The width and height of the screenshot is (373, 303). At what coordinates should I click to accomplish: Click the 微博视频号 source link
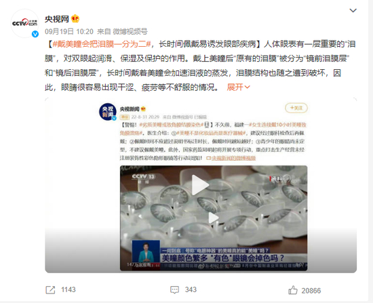click(130, 31)
